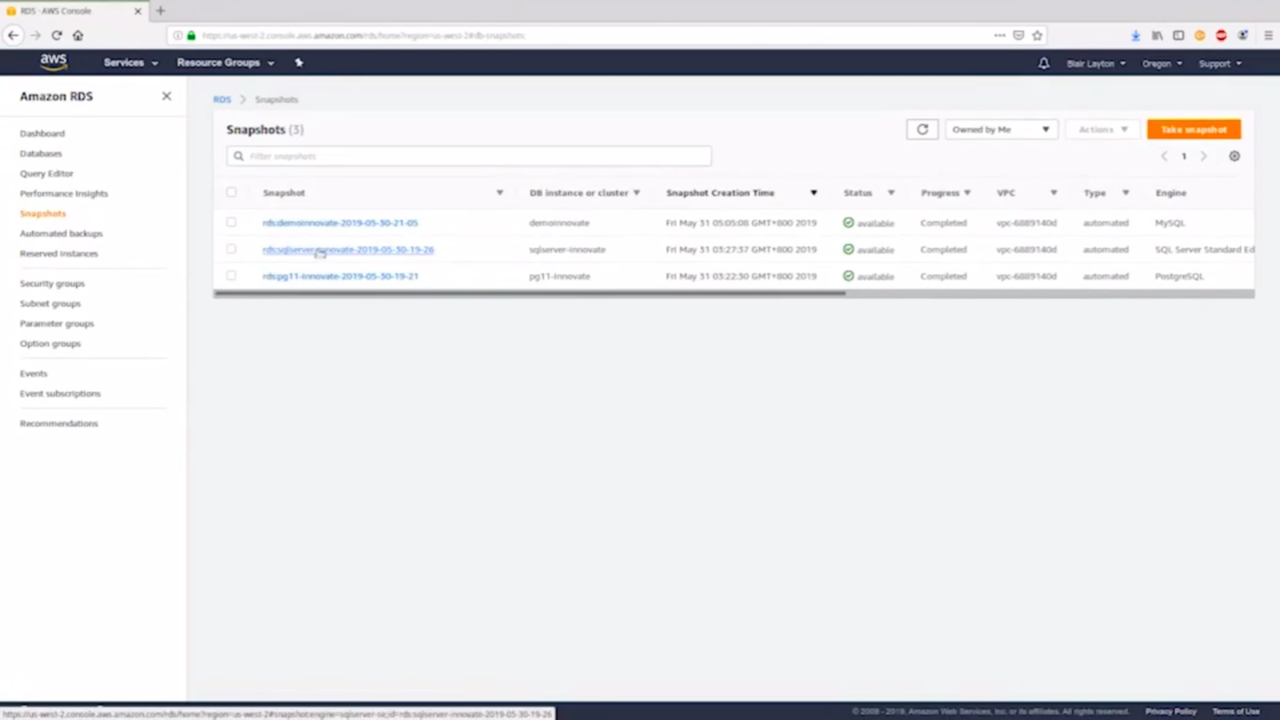Click the browser home icon

78,36
